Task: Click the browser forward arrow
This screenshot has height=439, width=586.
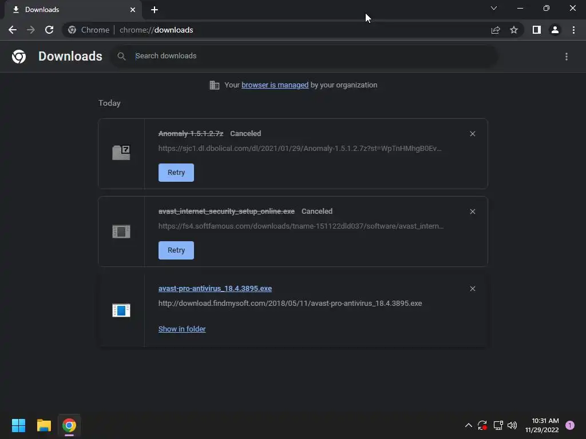Action: coord(31,30)
